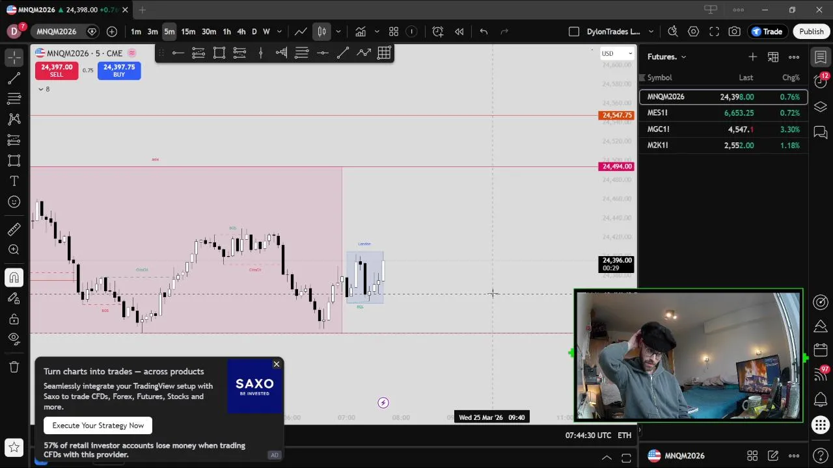Toggle lock all drawings
Screen dimensions: 833x468
(x=14, y=319)
